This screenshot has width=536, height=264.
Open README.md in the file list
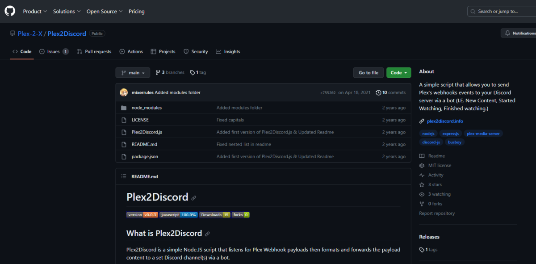[x=144, y=144]
